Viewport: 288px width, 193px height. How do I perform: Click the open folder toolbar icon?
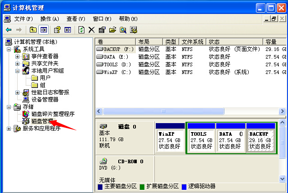pyautogui.click(x=112, y=30)
